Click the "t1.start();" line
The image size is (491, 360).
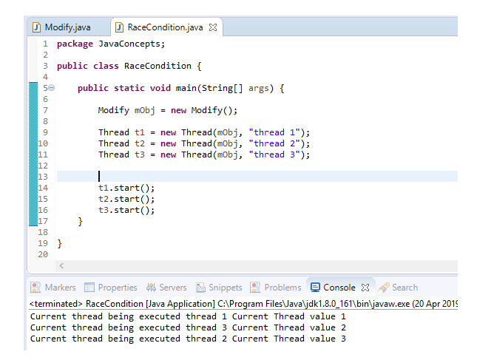(126, 189)
